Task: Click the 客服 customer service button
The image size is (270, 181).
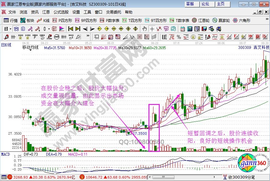Action: pos(190,4)
